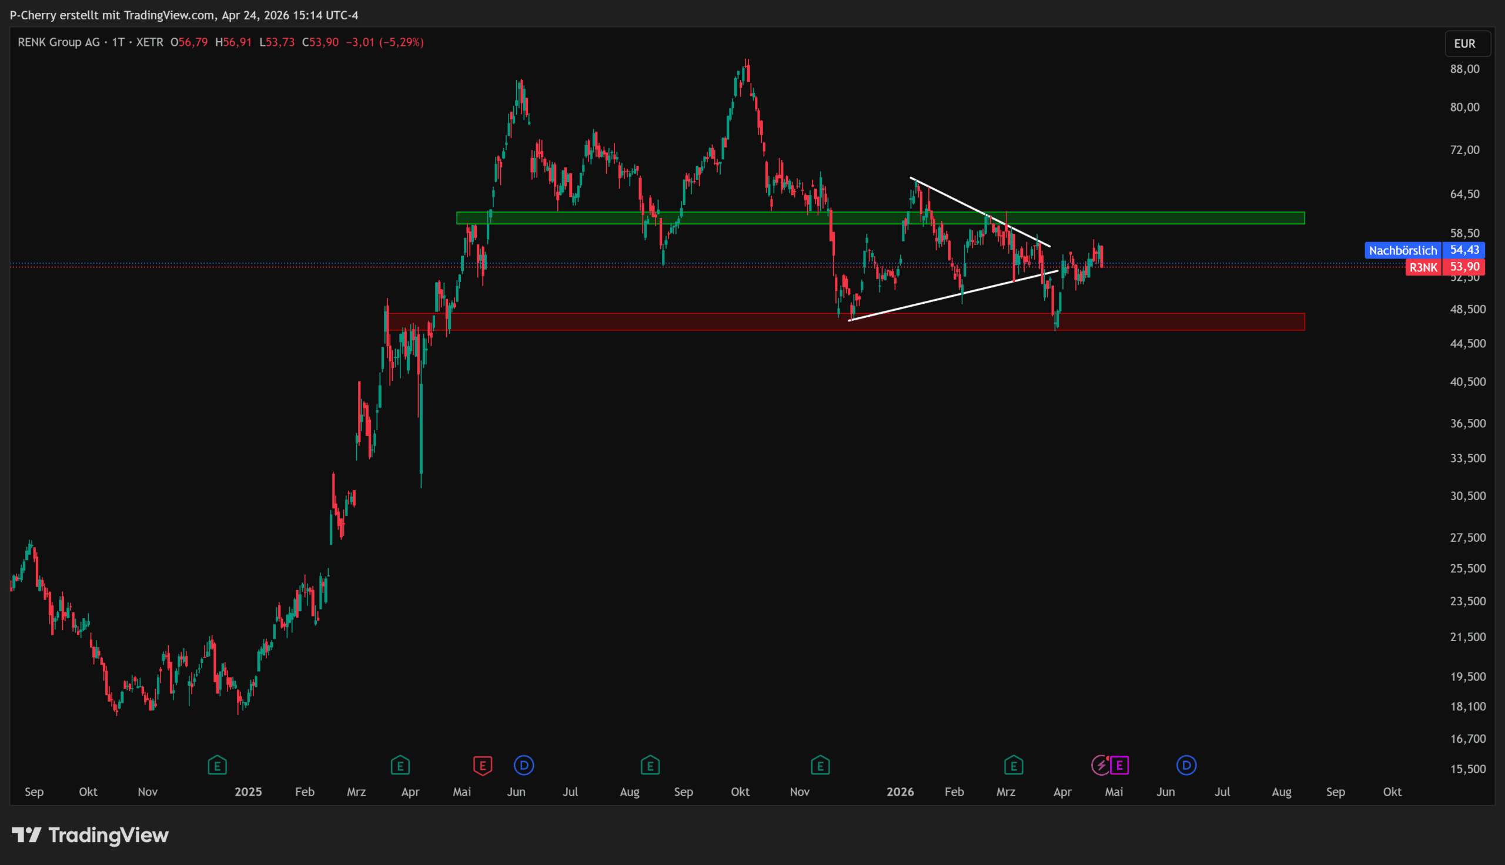Viewport: 1505px width, 865px height.
Task: Open the purple upcoming earnings marker
Action: pos(1119,765)
